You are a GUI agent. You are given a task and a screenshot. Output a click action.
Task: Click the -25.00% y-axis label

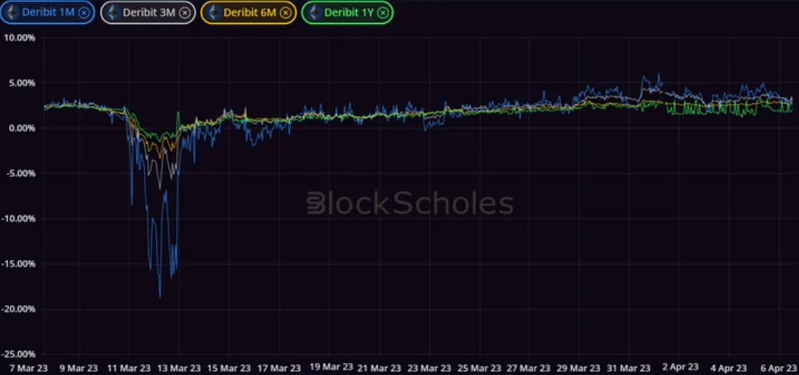(x=18, y=354)
